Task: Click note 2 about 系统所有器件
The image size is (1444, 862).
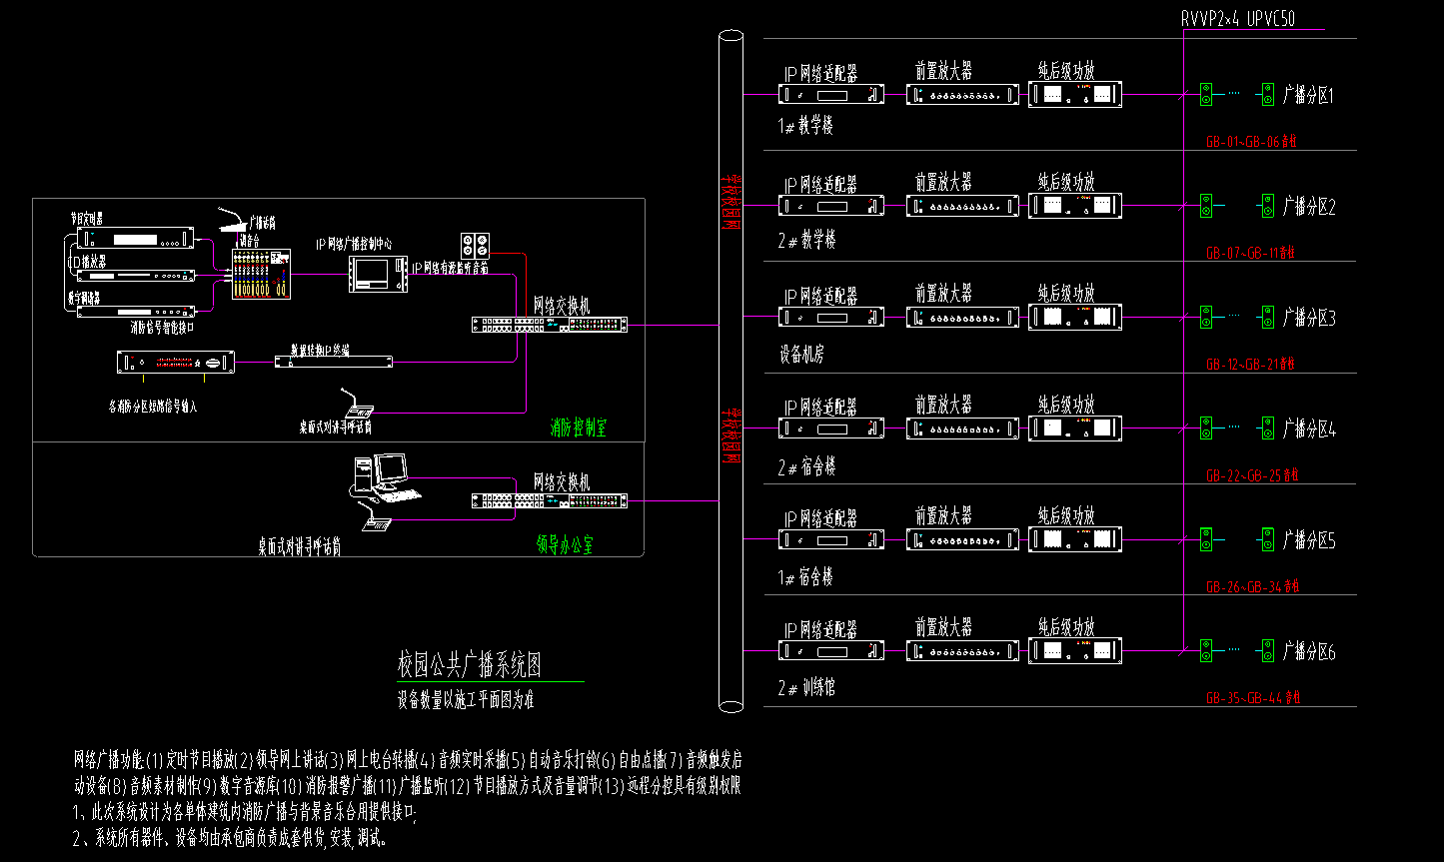Action: coord(230,839)
